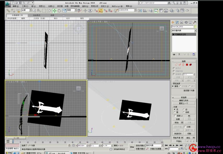The width and height of the screenshot is (223, 154).
Task: Click the 关键点过滤器 button
Action: (x=156, y=149)
